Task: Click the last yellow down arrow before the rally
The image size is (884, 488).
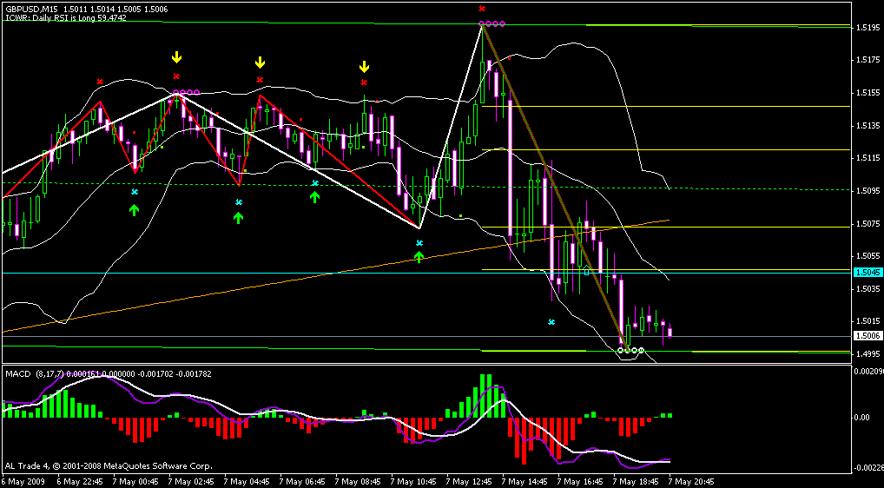Action: pos(364,67)
